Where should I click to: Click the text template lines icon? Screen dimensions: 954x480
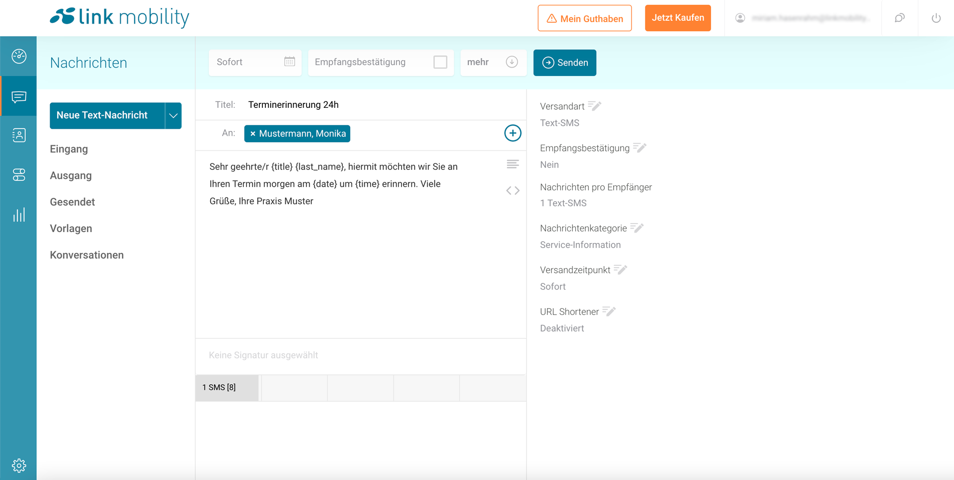click(513, 164)
